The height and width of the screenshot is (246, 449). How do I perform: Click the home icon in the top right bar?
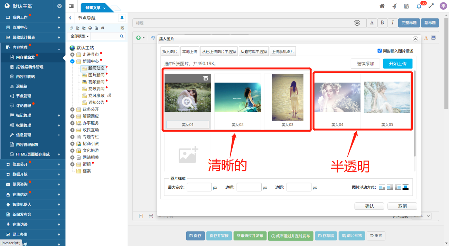tap(383, 6)
